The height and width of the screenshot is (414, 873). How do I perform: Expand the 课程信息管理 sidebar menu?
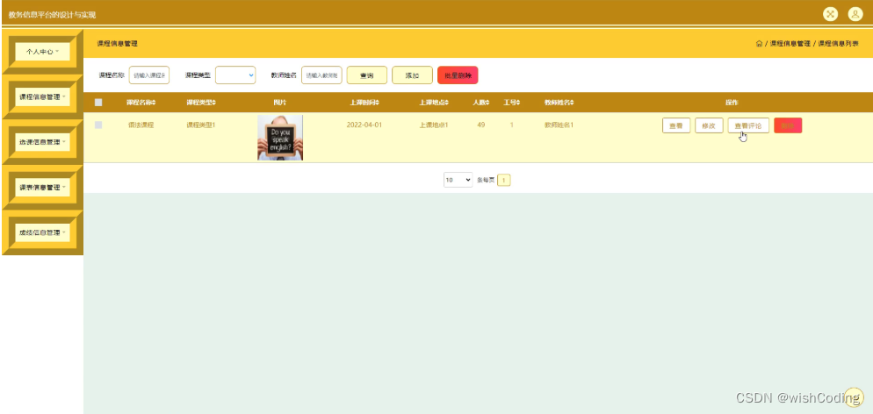(42, 96)
